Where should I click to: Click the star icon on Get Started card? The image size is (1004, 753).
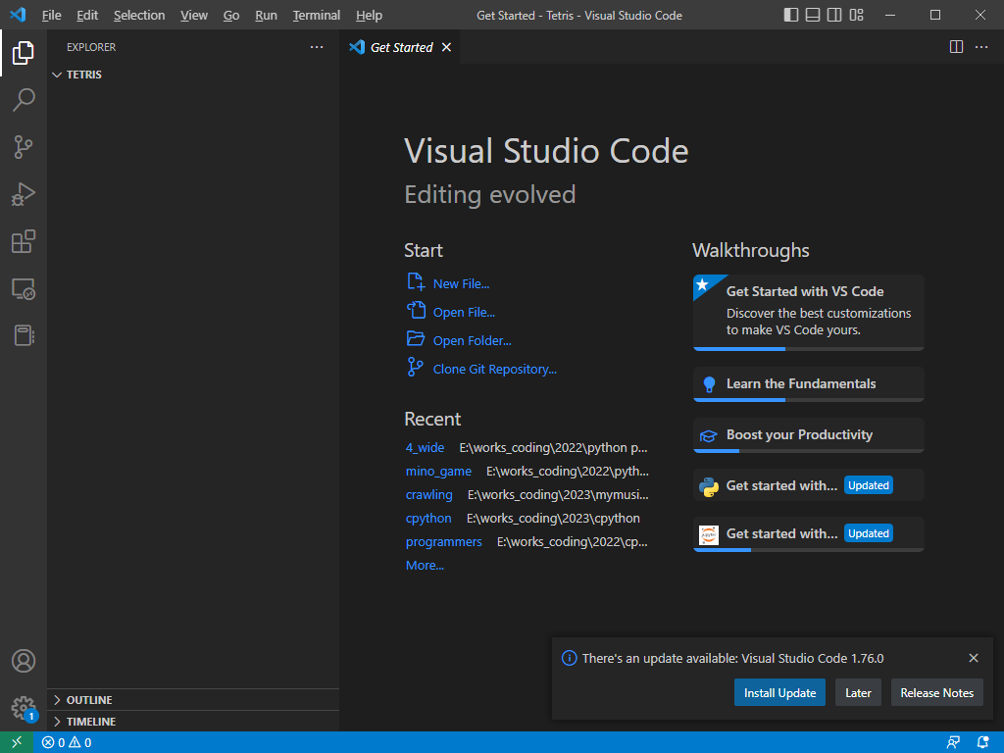pyautogui.click(x=702, y=284)
